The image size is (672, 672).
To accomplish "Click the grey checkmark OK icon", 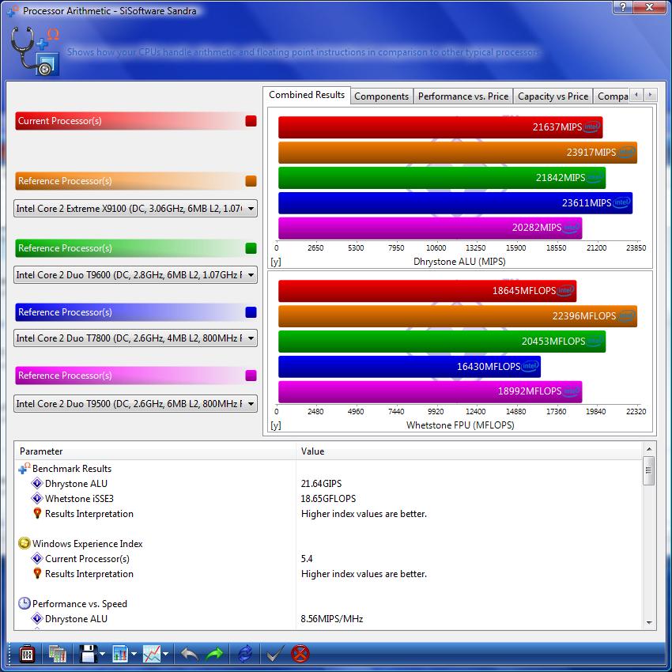I will pos(274,654).
